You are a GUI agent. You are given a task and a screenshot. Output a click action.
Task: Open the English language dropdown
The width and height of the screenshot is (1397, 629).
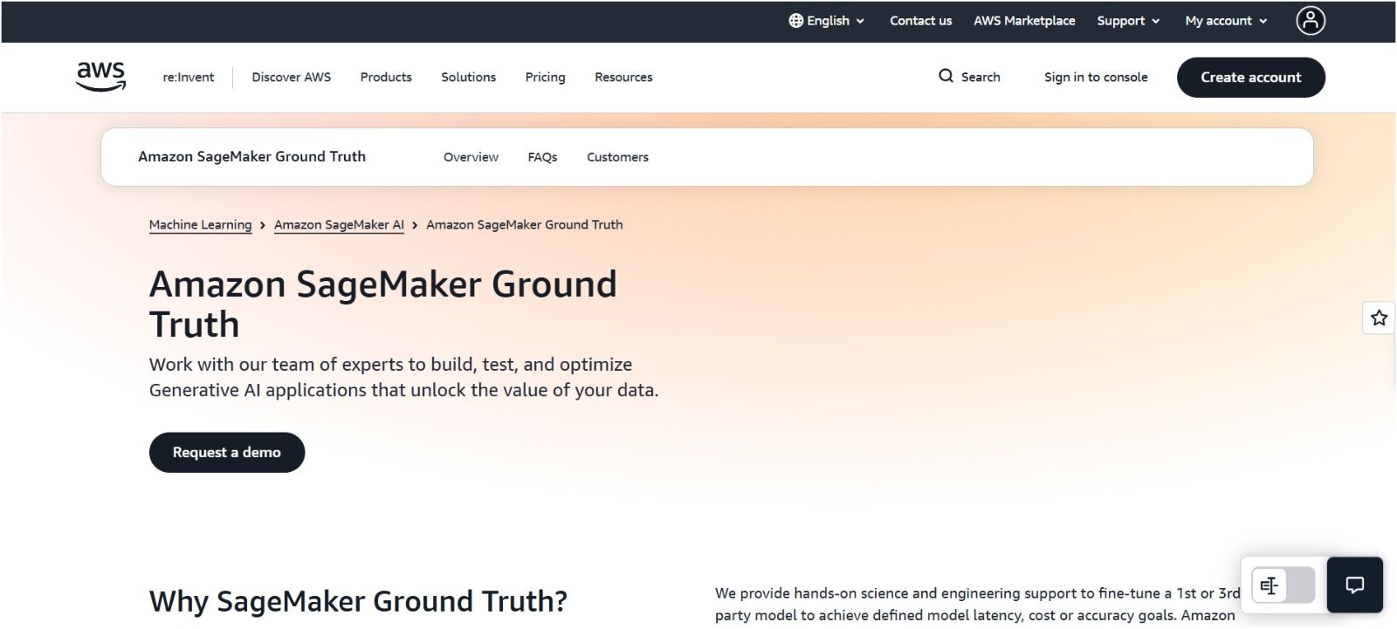[x=827, y=21]
